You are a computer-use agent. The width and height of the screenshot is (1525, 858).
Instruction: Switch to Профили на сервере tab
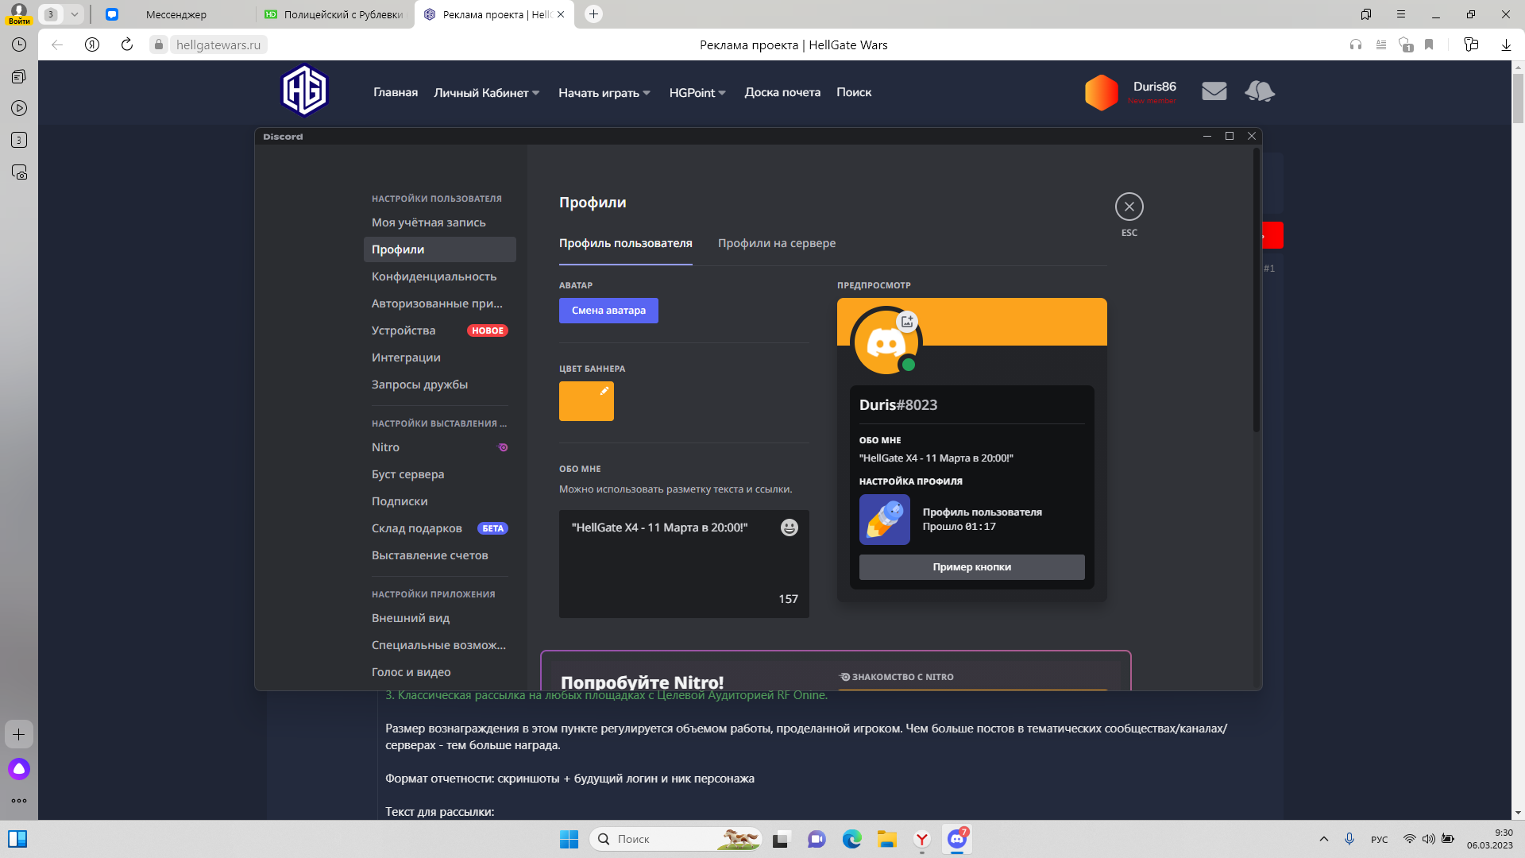[777, 243]
